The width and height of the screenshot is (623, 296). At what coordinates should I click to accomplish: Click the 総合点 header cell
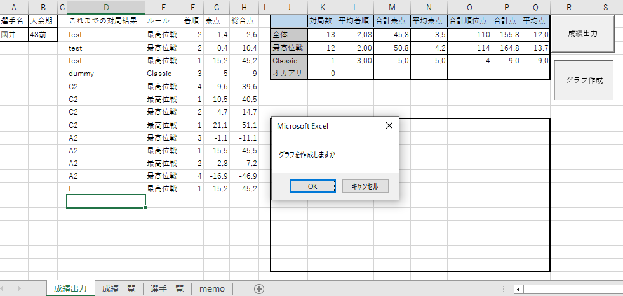tap(244, 21)
